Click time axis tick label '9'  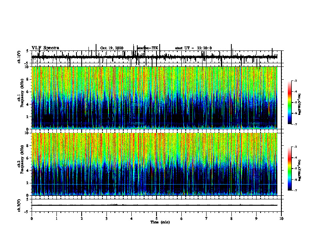[x=256, y=219]
